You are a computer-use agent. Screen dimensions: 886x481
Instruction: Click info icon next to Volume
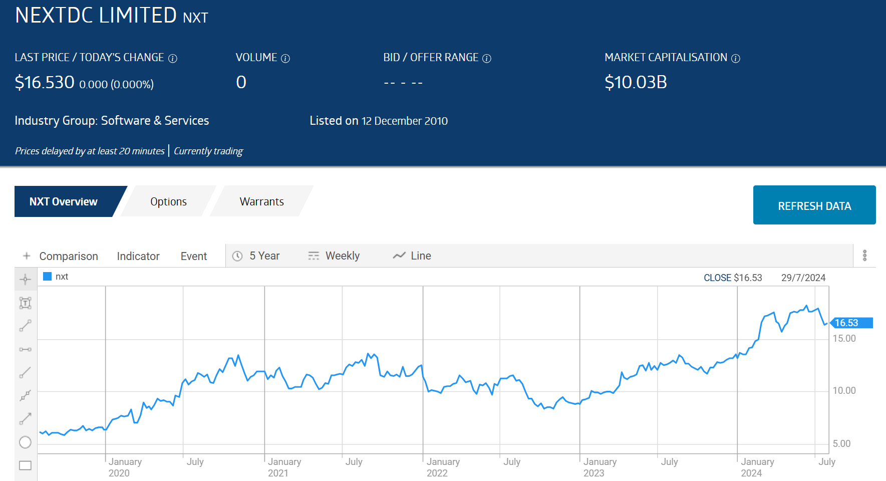285,59
